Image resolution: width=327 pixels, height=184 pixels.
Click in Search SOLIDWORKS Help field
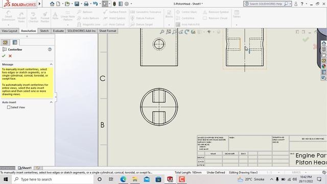point(266,4)
